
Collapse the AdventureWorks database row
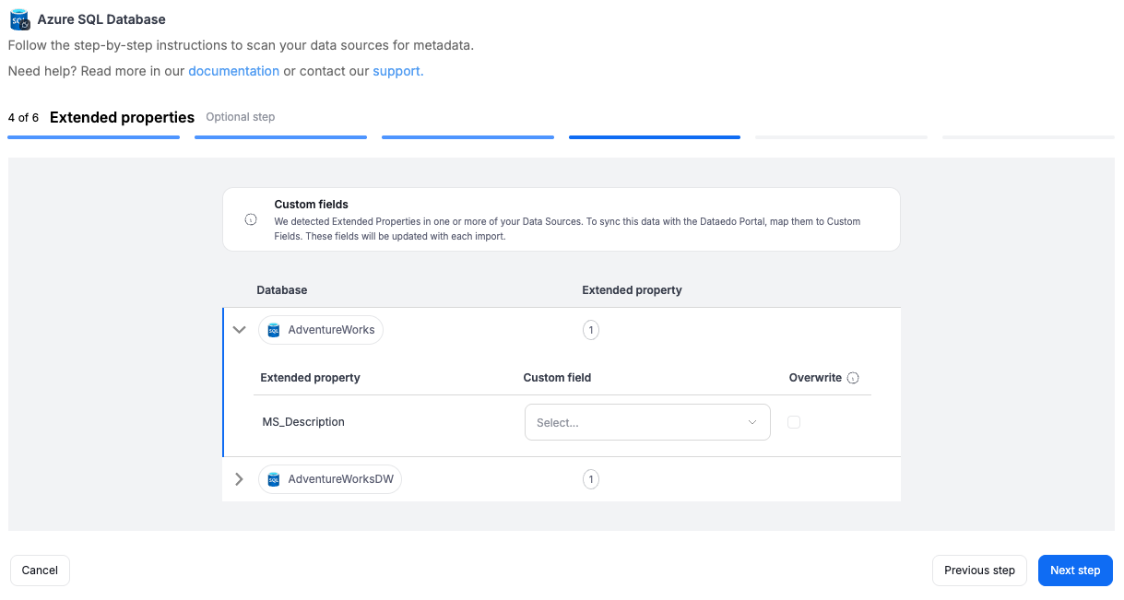[x=240, y=330]
